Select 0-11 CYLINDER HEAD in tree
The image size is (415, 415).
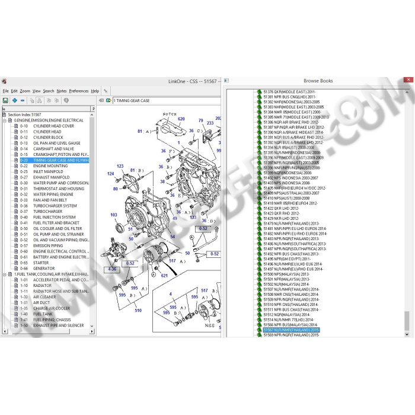coord(40,132)
